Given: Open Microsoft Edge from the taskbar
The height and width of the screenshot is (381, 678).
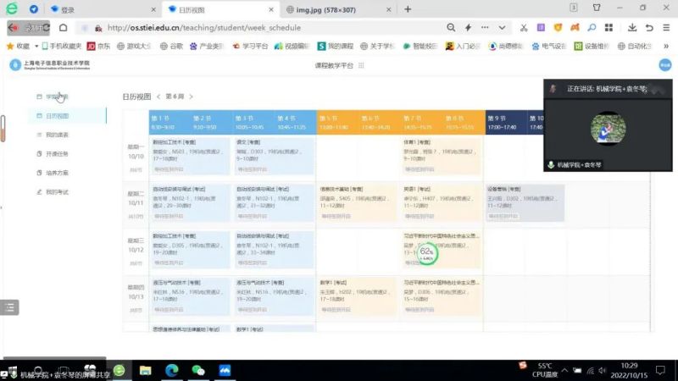Looking at the screenshot, I should coord(171,371).
